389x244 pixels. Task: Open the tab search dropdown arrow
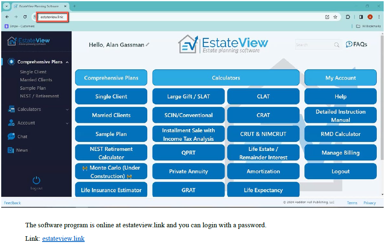(7, 6)
